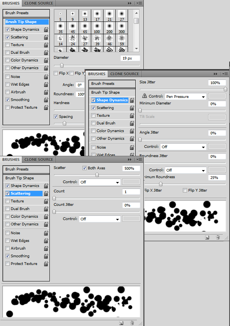The width and height of the screenshot is (230, 326).
Task: Open Brush Tip Shape in top panel
Action: (x=26, y=22)
